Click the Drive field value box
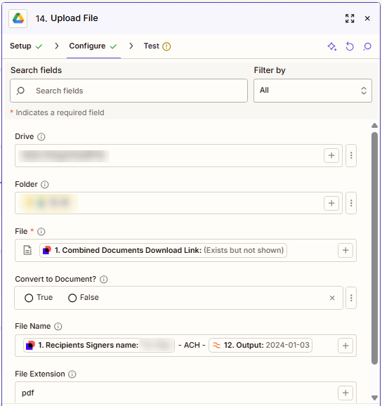Image resolution: width=382 pixels, height=406 pixels. [178, 156]
